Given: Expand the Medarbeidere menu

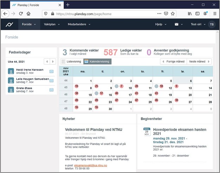Looking at the screenshot, I should tap(79, 24).
